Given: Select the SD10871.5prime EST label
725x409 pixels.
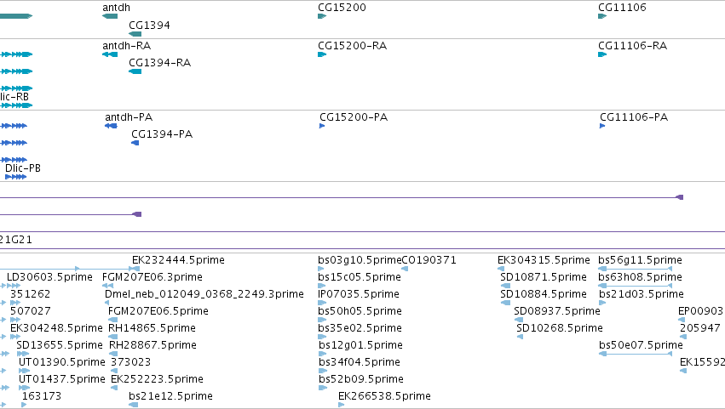Looking at the screenshot, I should coord(544,277).
